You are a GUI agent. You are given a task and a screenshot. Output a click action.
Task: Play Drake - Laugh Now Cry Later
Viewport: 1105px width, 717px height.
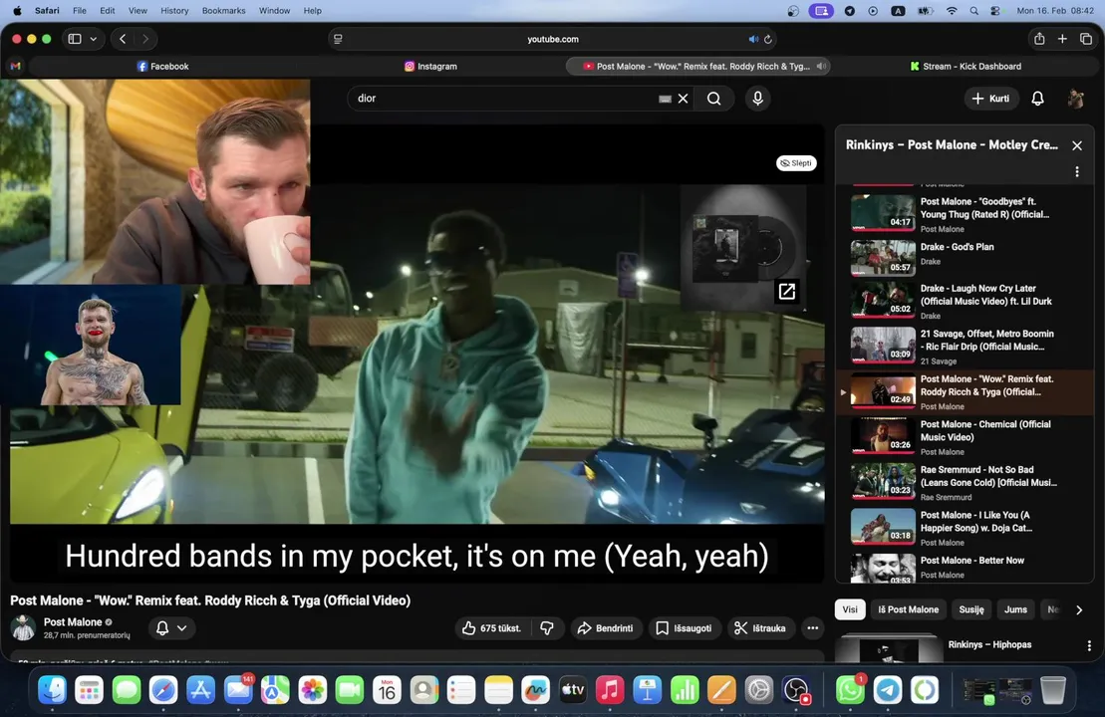click(965, 301)
